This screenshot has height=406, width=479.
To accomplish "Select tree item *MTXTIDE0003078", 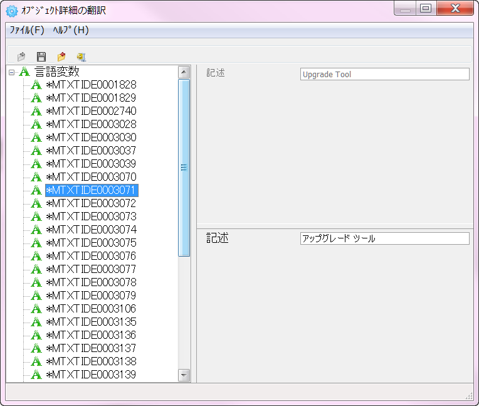I will click(91, 282).
